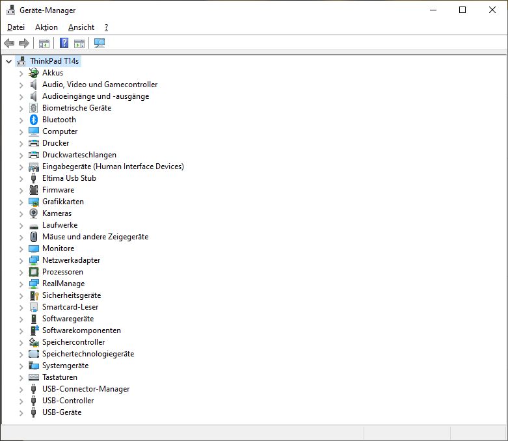Image resolution: width=508 pixels, height=441 pixels.
Task: Close the Geräte-Manager window
Action: 492,10
